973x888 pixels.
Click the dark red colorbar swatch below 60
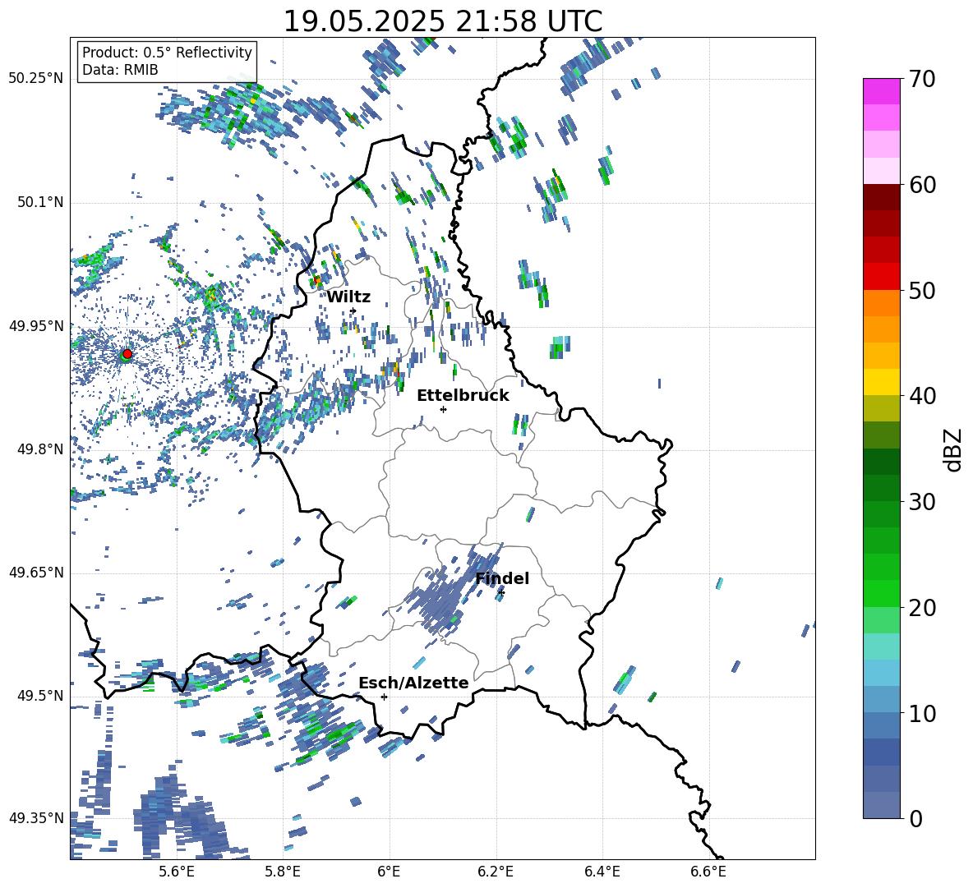[x=881, y=197]
